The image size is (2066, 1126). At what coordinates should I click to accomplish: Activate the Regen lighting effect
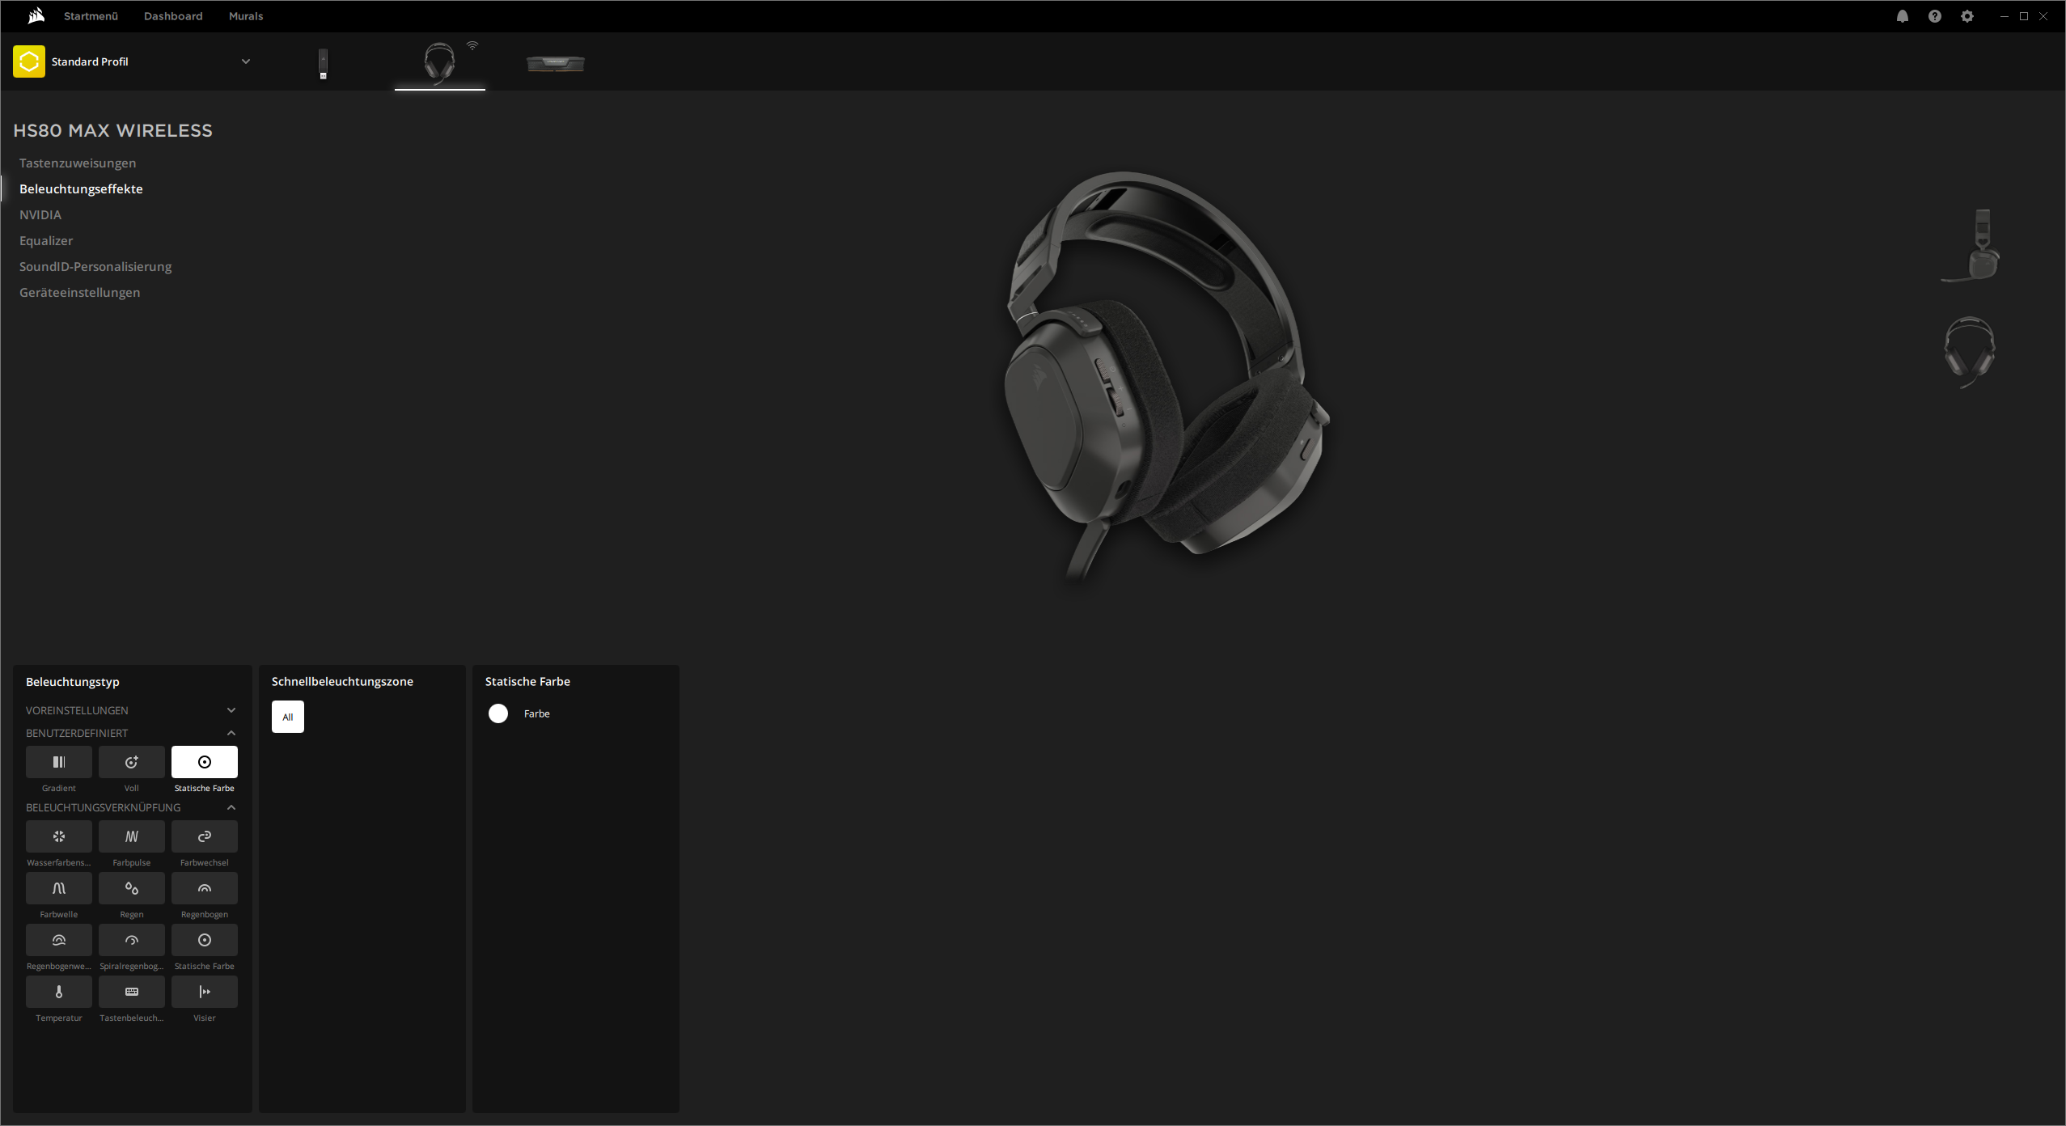tap(132, 888)
